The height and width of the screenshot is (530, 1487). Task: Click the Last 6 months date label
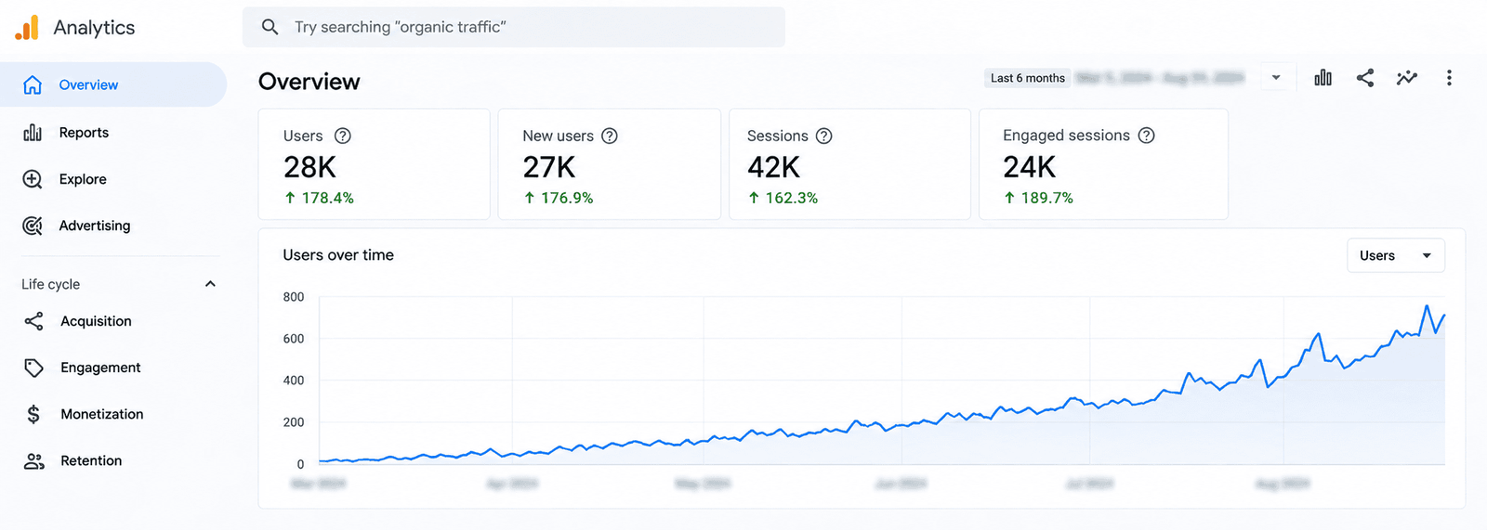click(1028, 78)
